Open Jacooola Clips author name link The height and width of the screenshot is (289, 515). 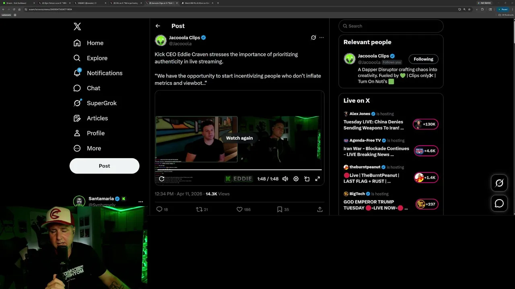click(x=184, y=37)
